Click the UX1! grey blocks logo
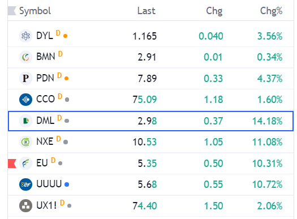 25,205
